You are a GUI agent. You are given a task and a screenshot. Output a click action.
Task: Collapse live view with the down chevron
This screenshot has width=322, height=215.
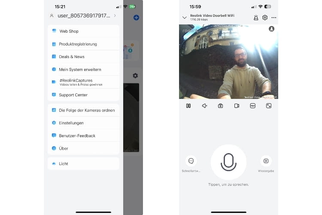[185, 18]
